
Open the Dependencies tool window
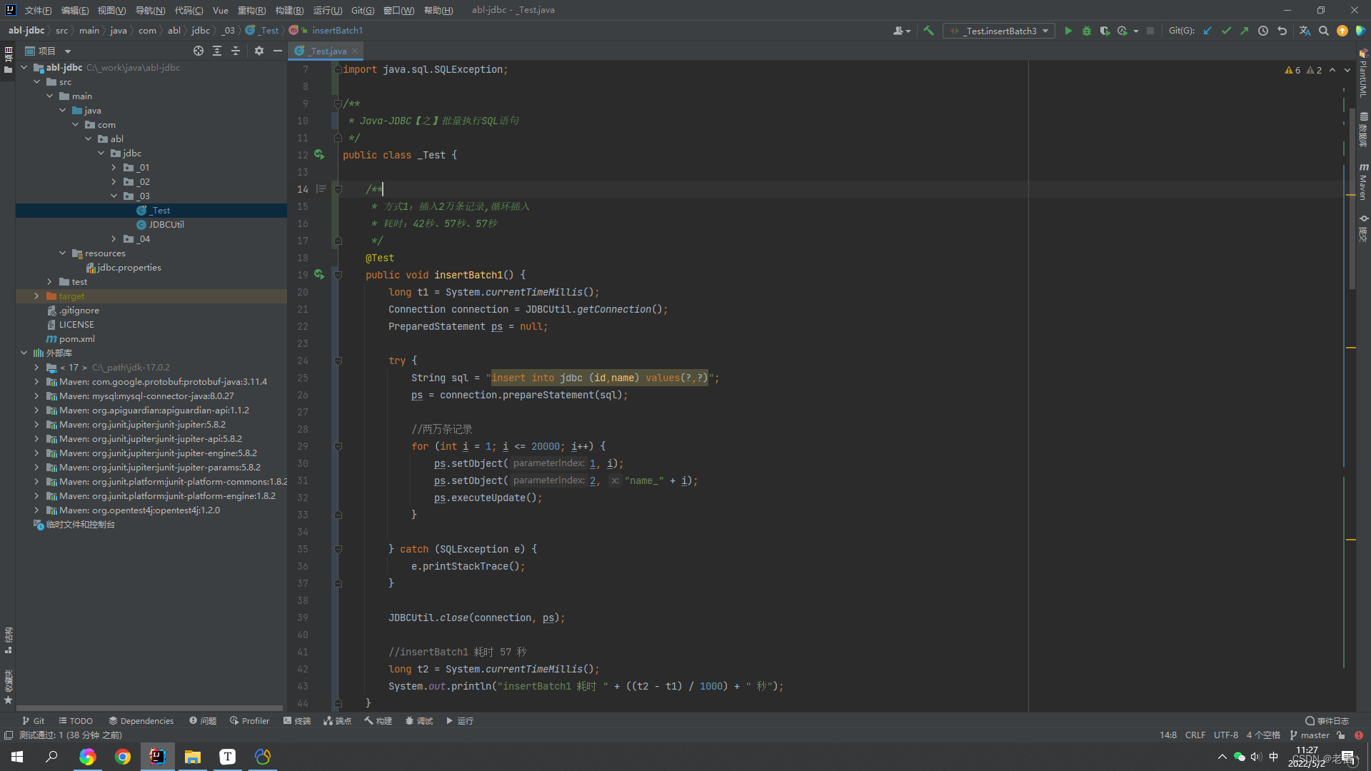(x=141, y=721)
